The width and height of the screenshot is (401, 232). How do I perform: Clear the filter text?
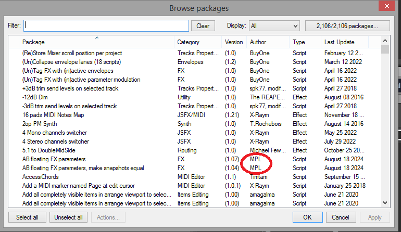203,26
